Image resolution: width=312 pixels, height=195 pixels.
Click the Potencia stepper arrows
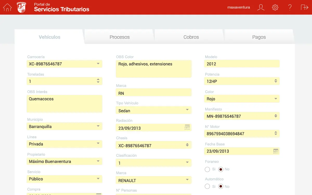pos(276,81)
